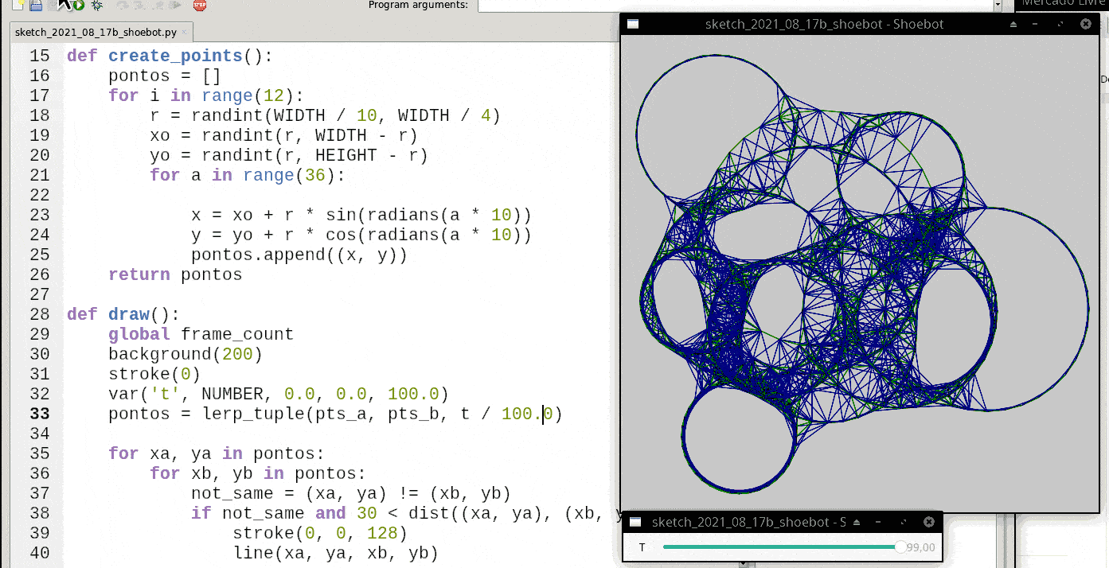
Task: Click the T slider track
Action: point(780,547)
